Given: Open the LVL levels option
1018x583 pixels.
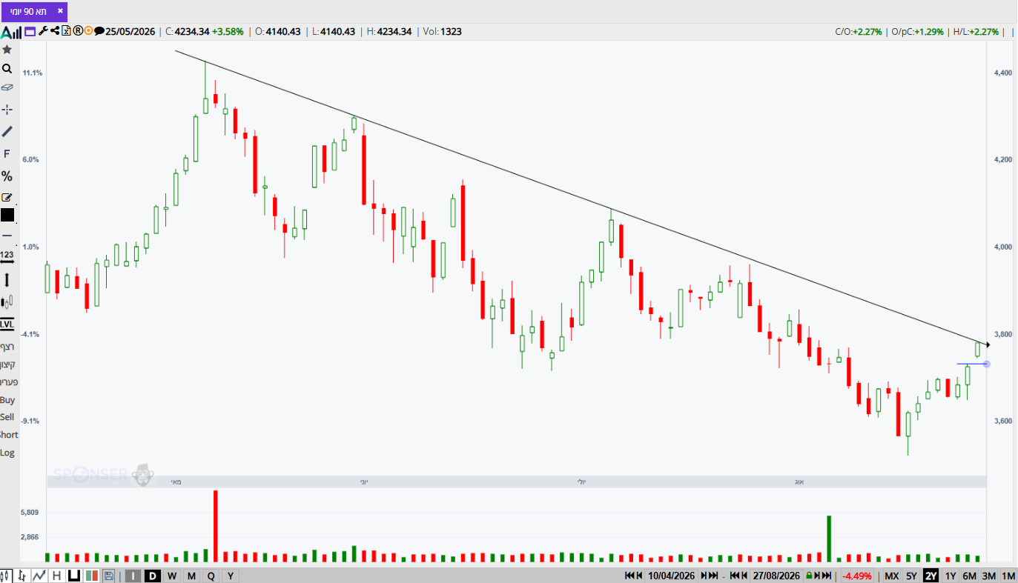Looking at the screenshot, I should click(x=7, y=324).
